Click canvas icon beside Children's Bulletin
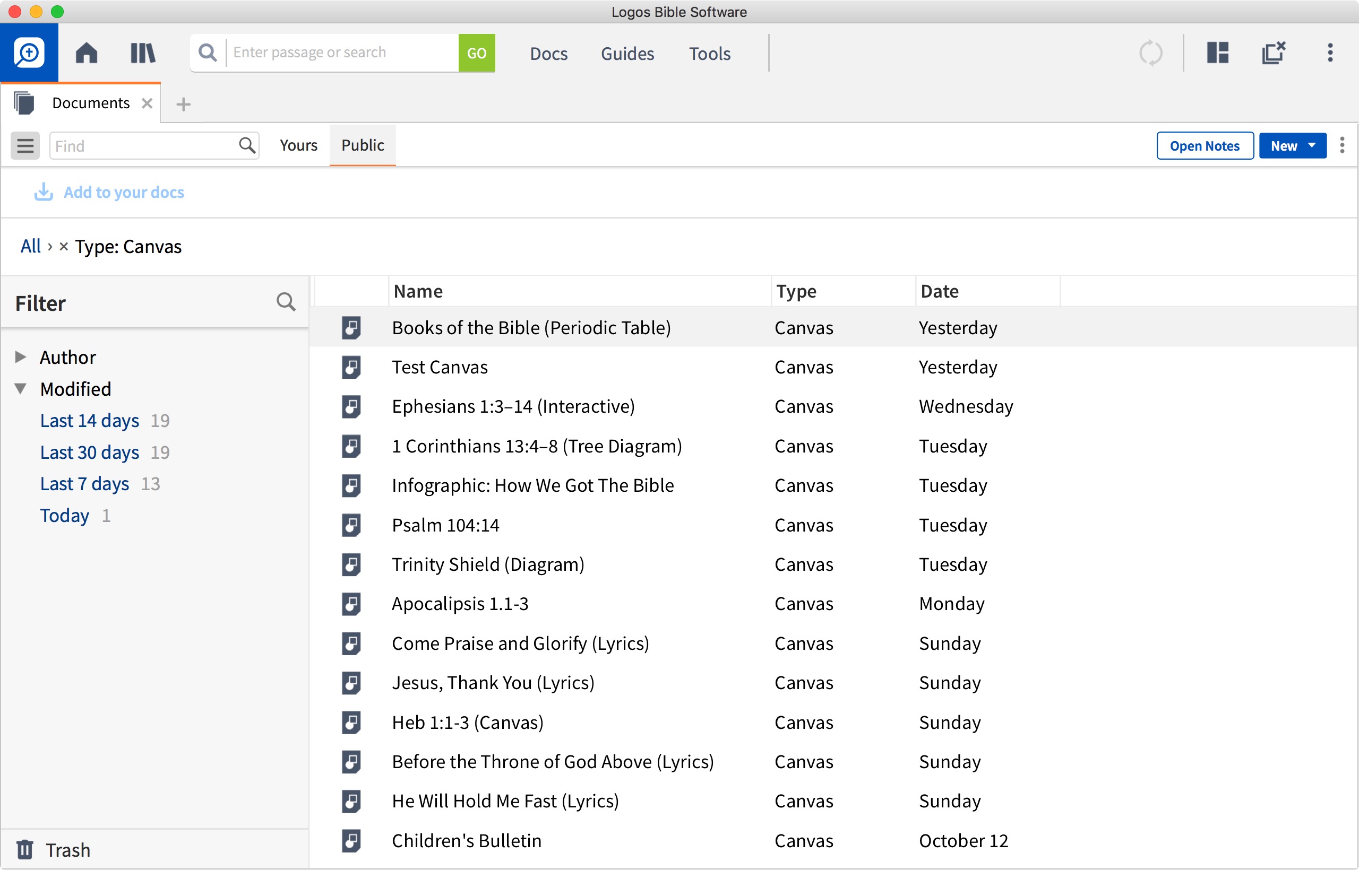This screenshot has height=870, width=1359. coord(351,841)
